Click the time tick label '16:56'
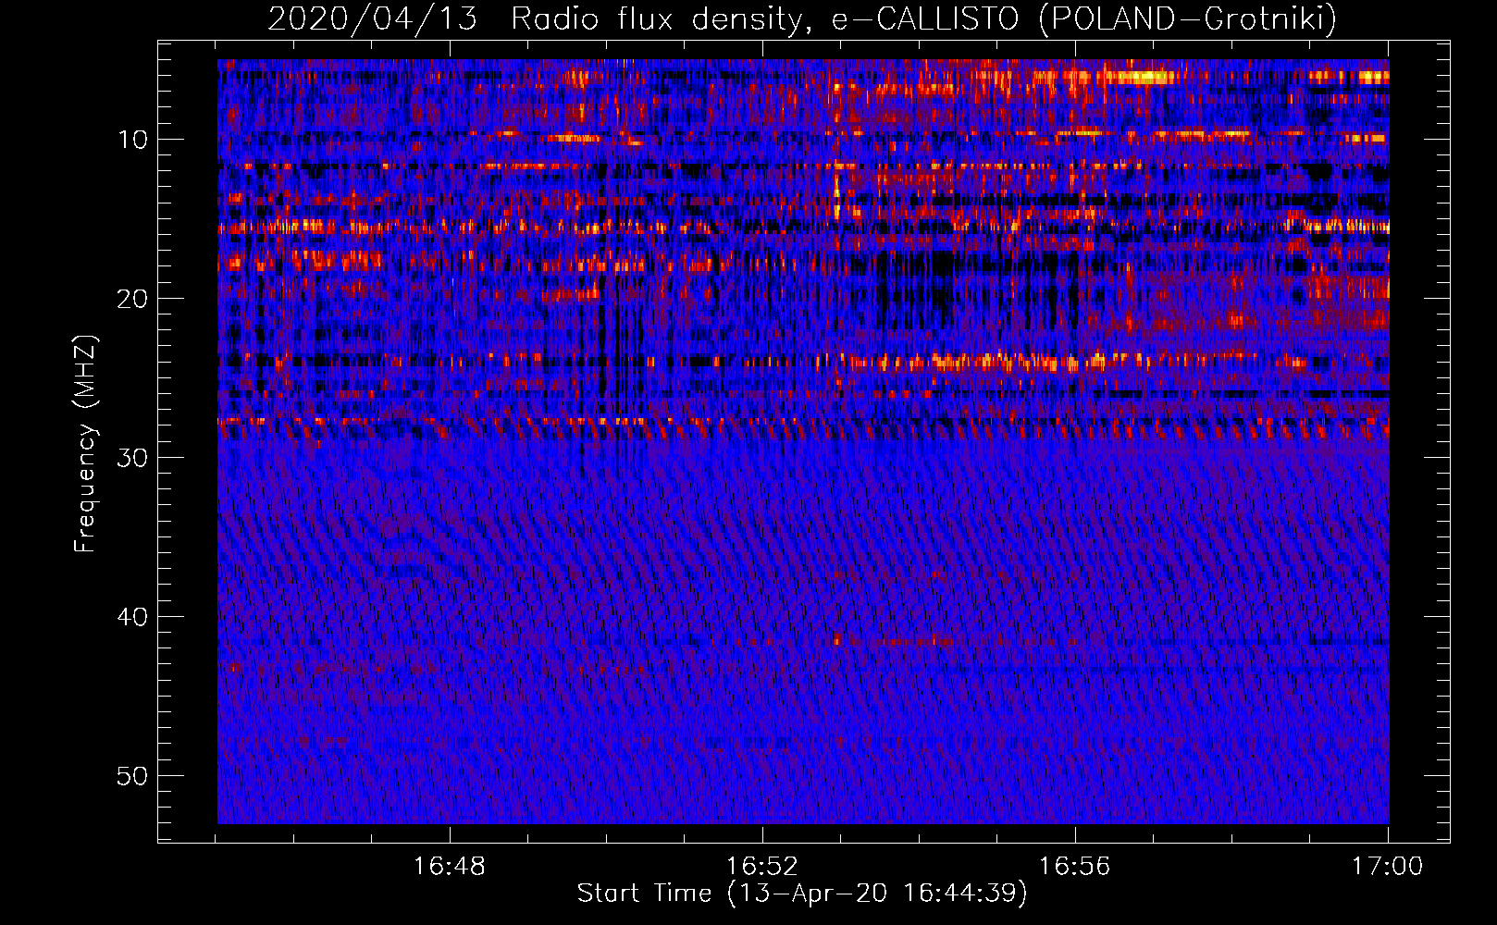The image size is (1497, 925). pos(1074,867)
